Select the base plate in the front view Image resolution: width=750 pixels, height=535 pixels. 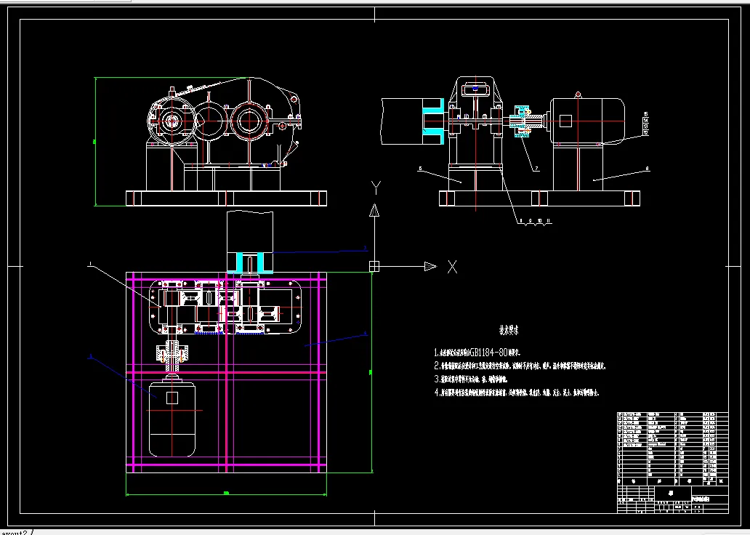(x=226, y=198)
